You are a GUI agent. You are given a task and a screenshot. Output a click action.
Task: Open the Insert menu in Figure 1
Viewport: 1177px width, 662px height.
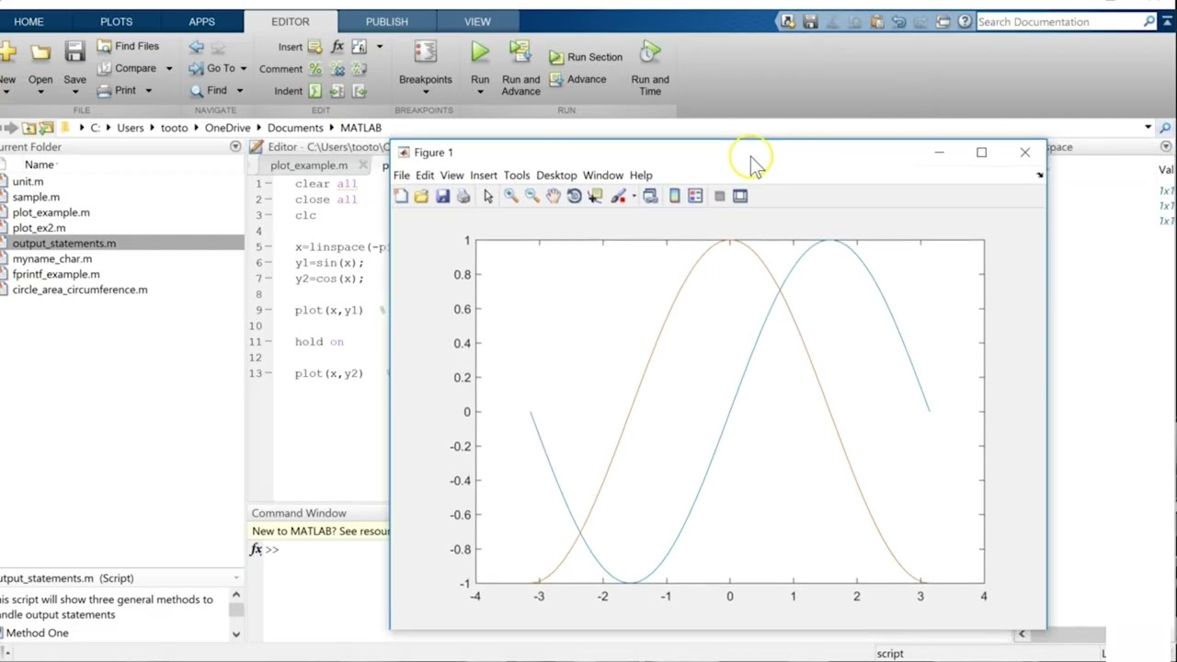(484, 176)
